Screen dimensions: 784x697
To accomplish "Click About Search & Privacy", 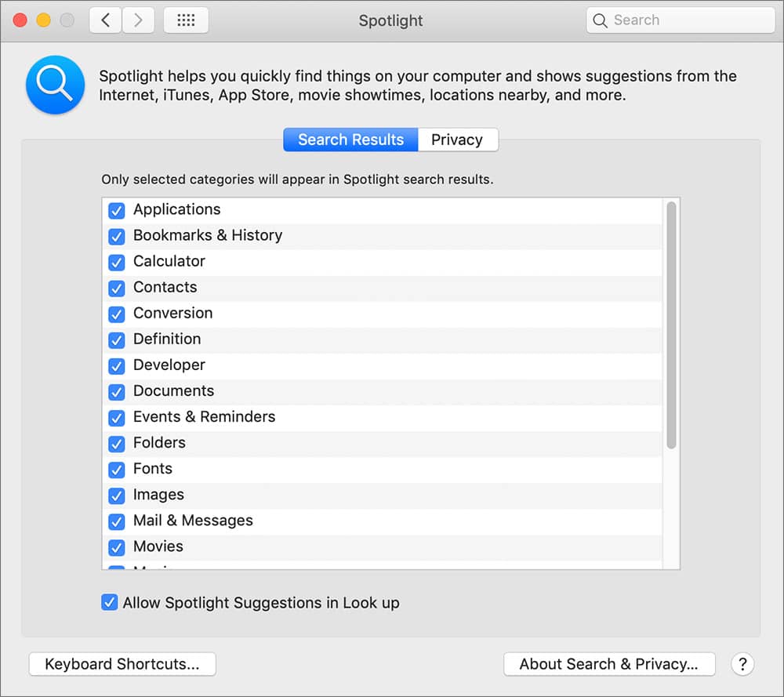I will pyautogui.click(x=609, y=664).
